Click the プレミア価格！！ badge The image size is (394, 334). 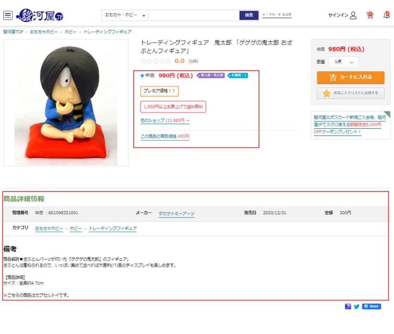point(160,91)
